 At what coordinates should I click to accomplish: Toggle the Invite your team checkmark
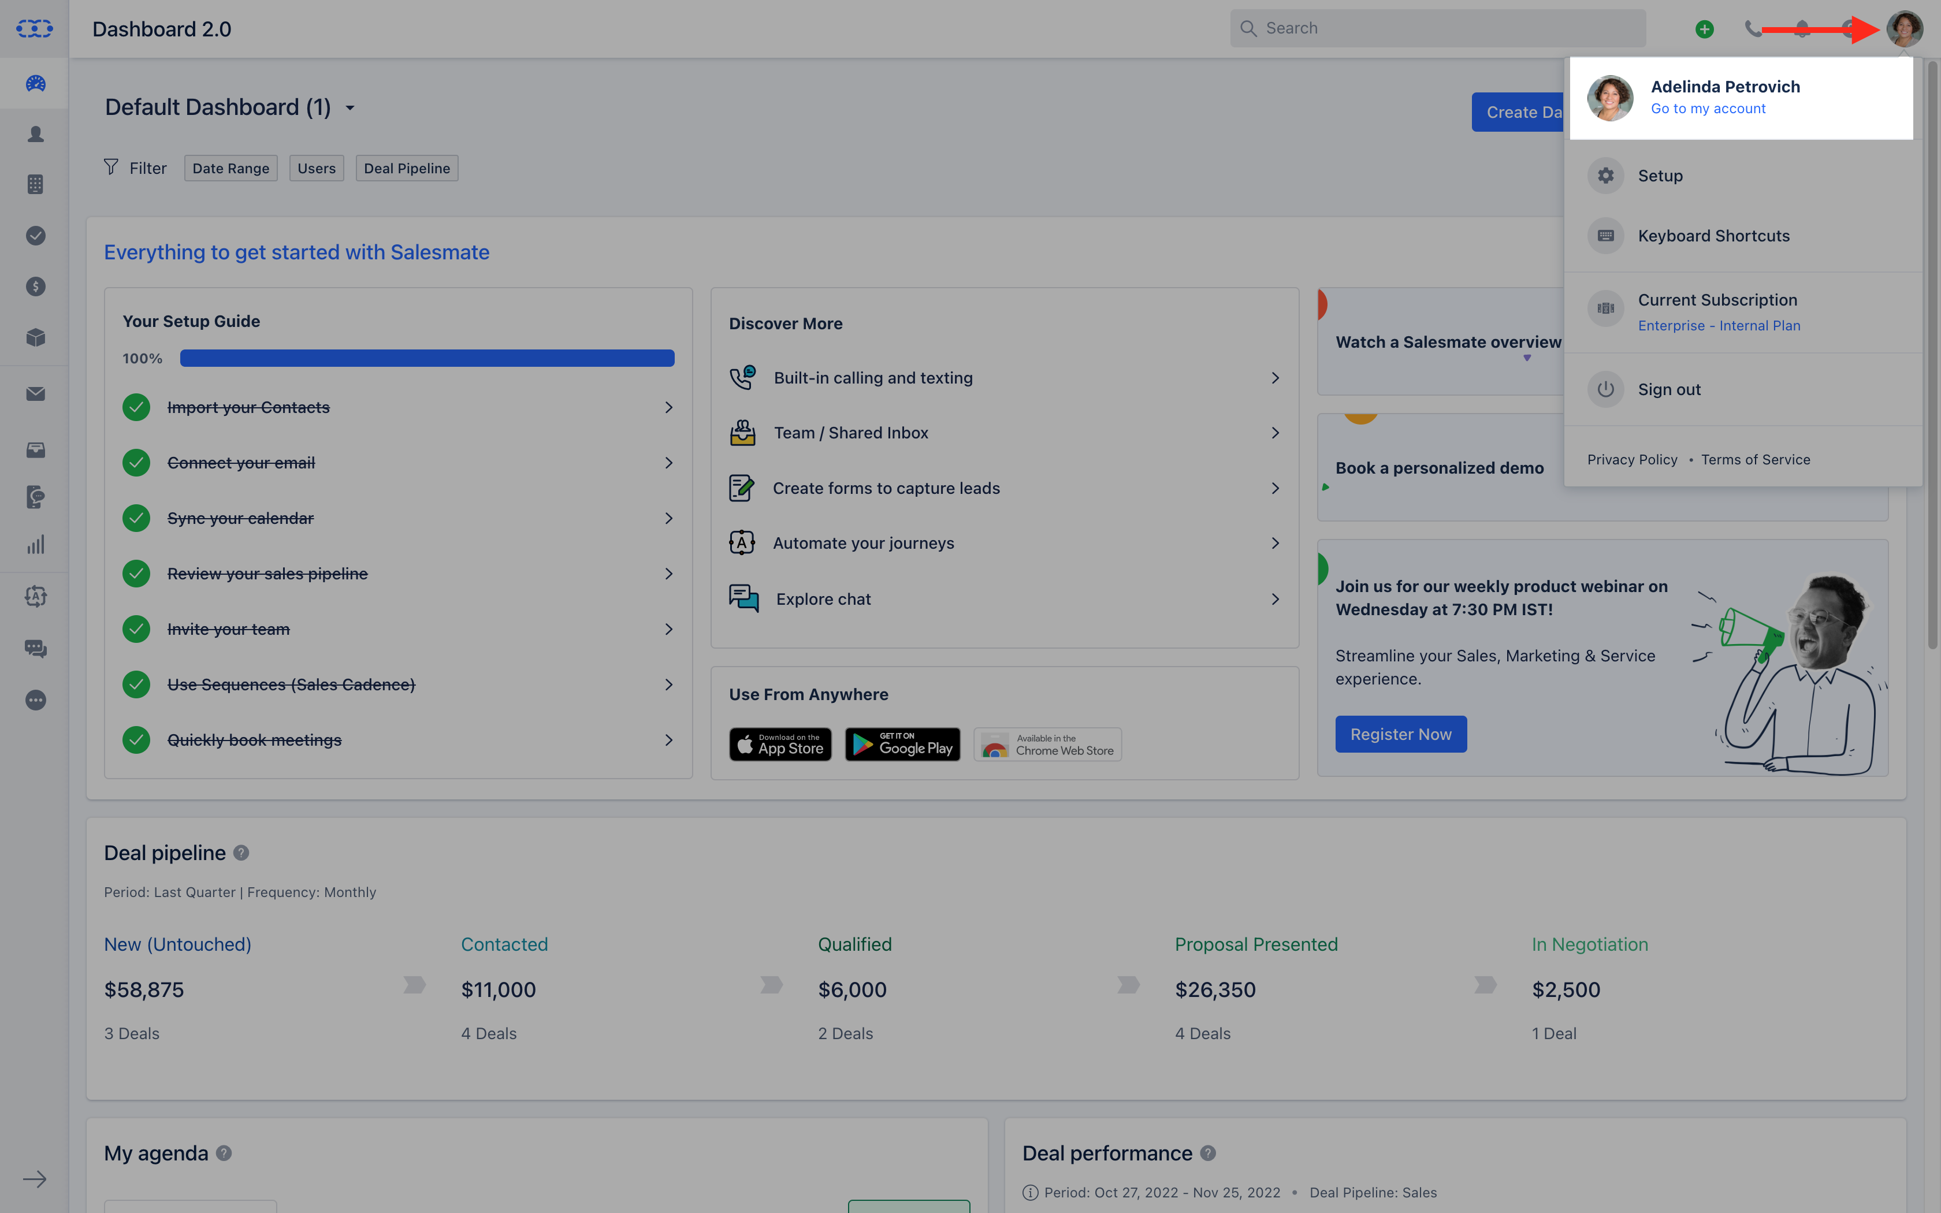136,629
